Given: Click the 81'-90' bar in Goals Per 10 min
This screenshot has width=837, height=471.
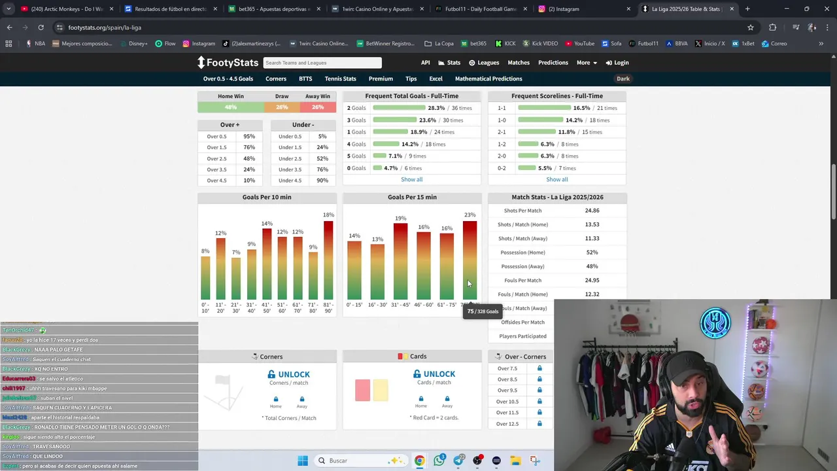Looking at the screenshot, I should tap(328, 260).
